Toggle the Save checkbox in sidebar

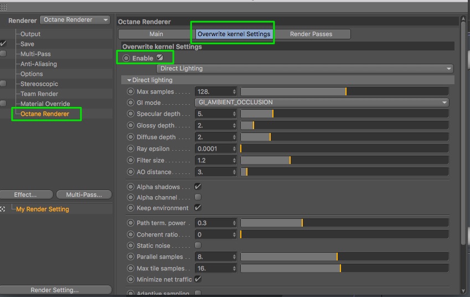[3, 44]
